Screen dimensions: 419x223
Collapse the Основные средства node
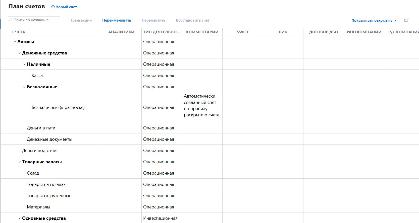[20, 218]
